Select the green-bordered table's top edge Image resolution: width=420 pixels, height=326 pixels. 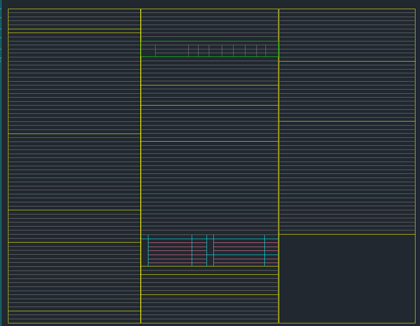[209, 41]
